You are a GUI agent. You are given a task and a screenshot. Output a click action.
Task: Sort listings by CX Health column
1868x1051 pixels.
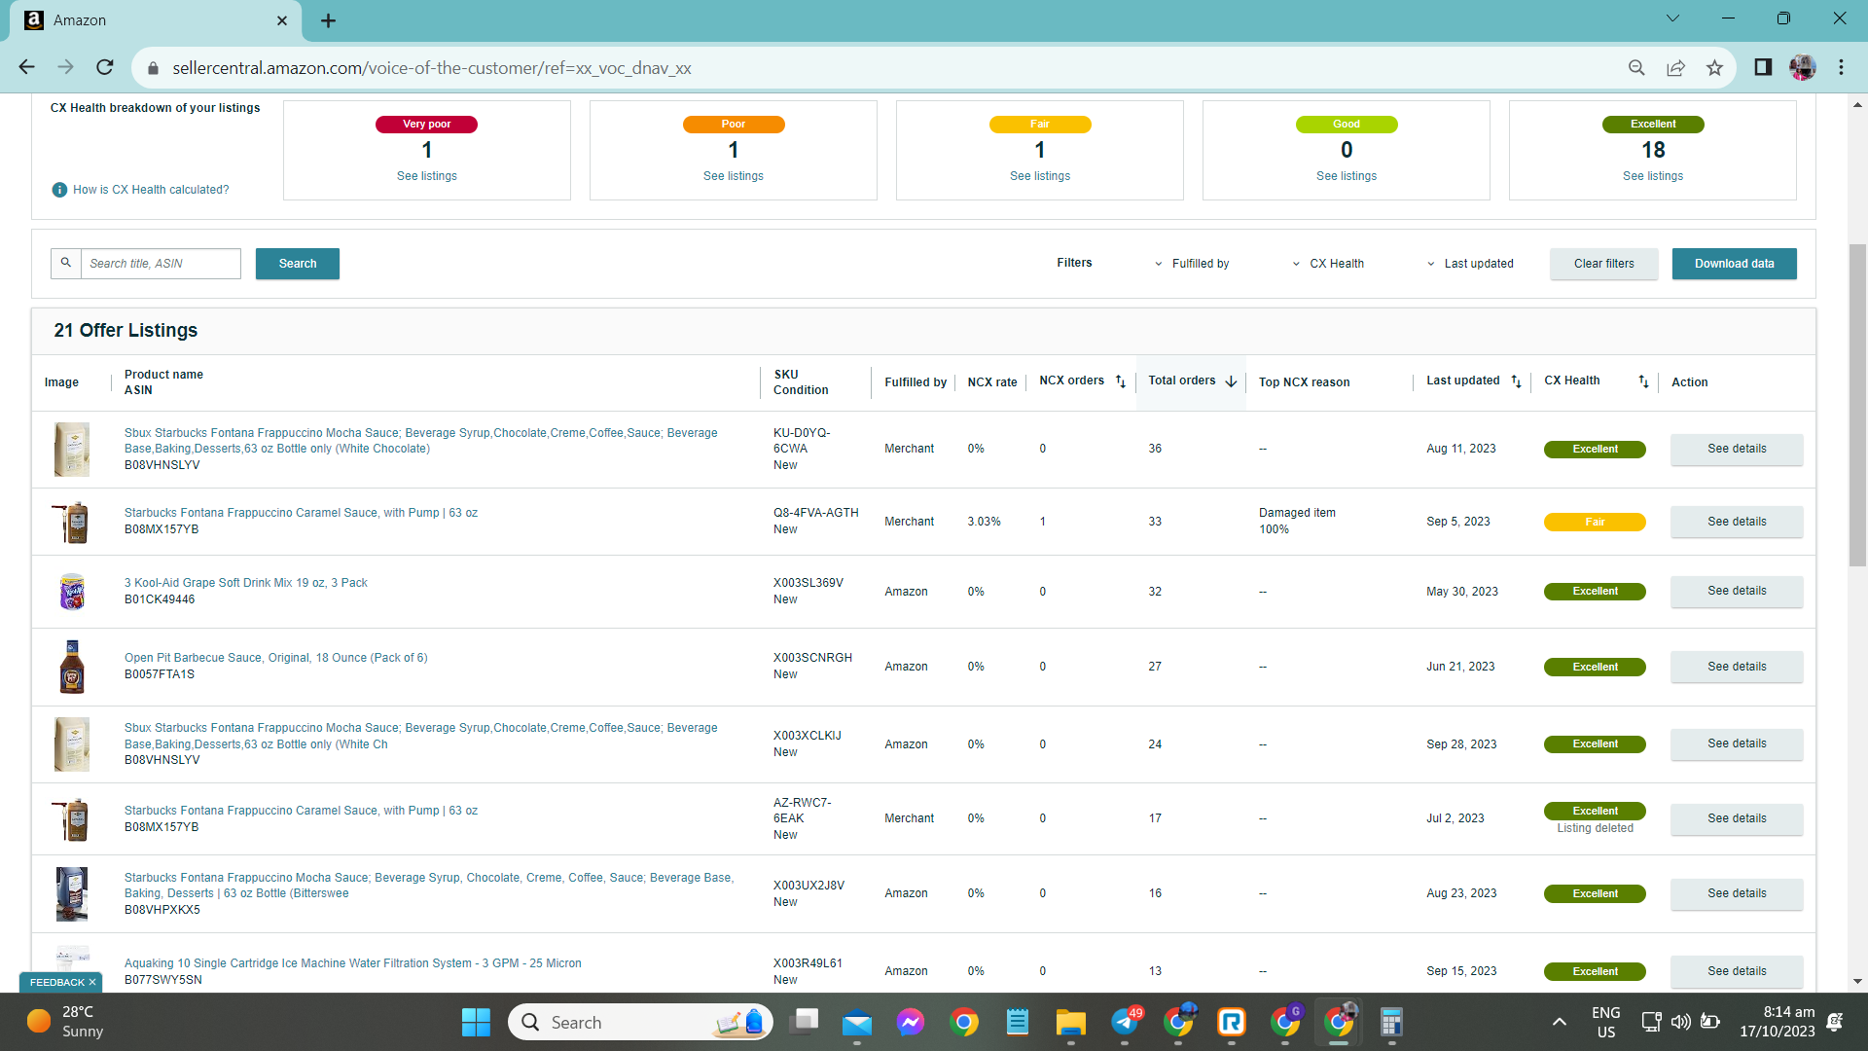tap(1643, 381)
